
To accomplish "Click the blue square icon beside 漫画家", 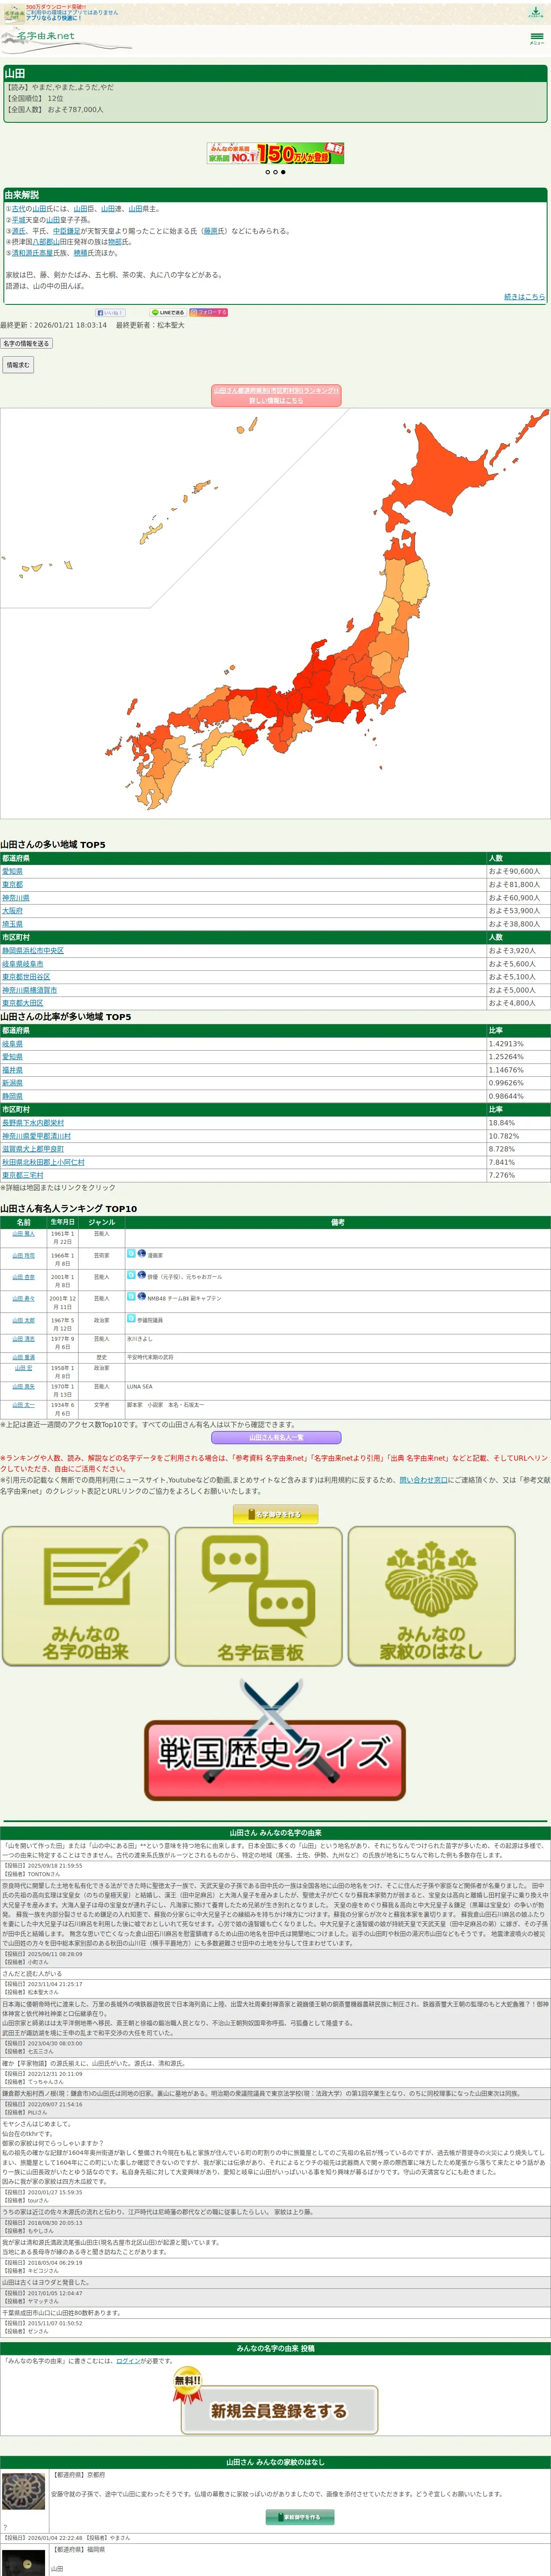I will [131, 1252].
